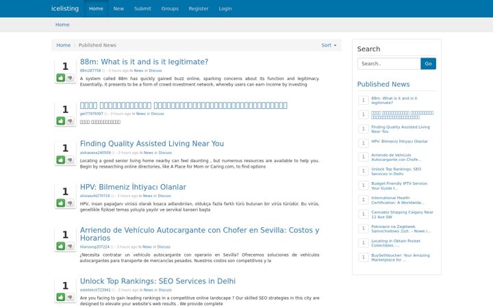Open sidebar link 'Locating in Obtain Pocket Collectibles'
The image size is (493, 308).
pyautogui.click(x=396, y=243)
